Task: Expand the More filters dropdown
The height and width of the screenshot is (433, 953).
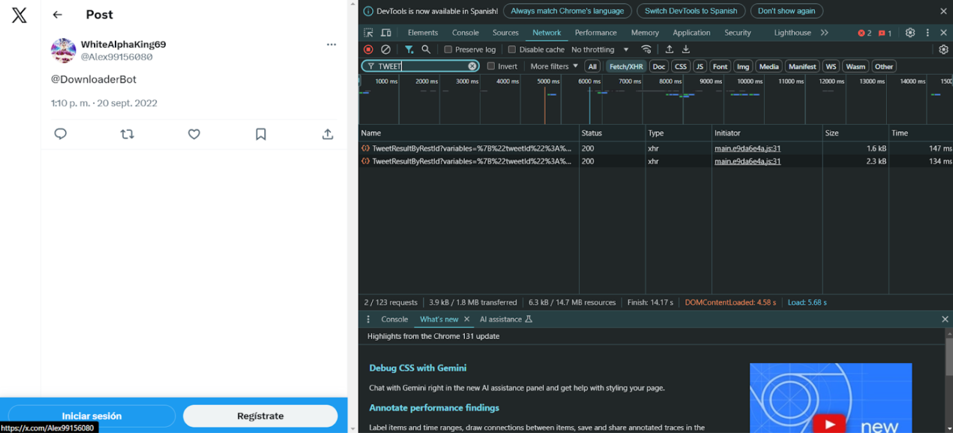Action: click(x=554, y=66)
